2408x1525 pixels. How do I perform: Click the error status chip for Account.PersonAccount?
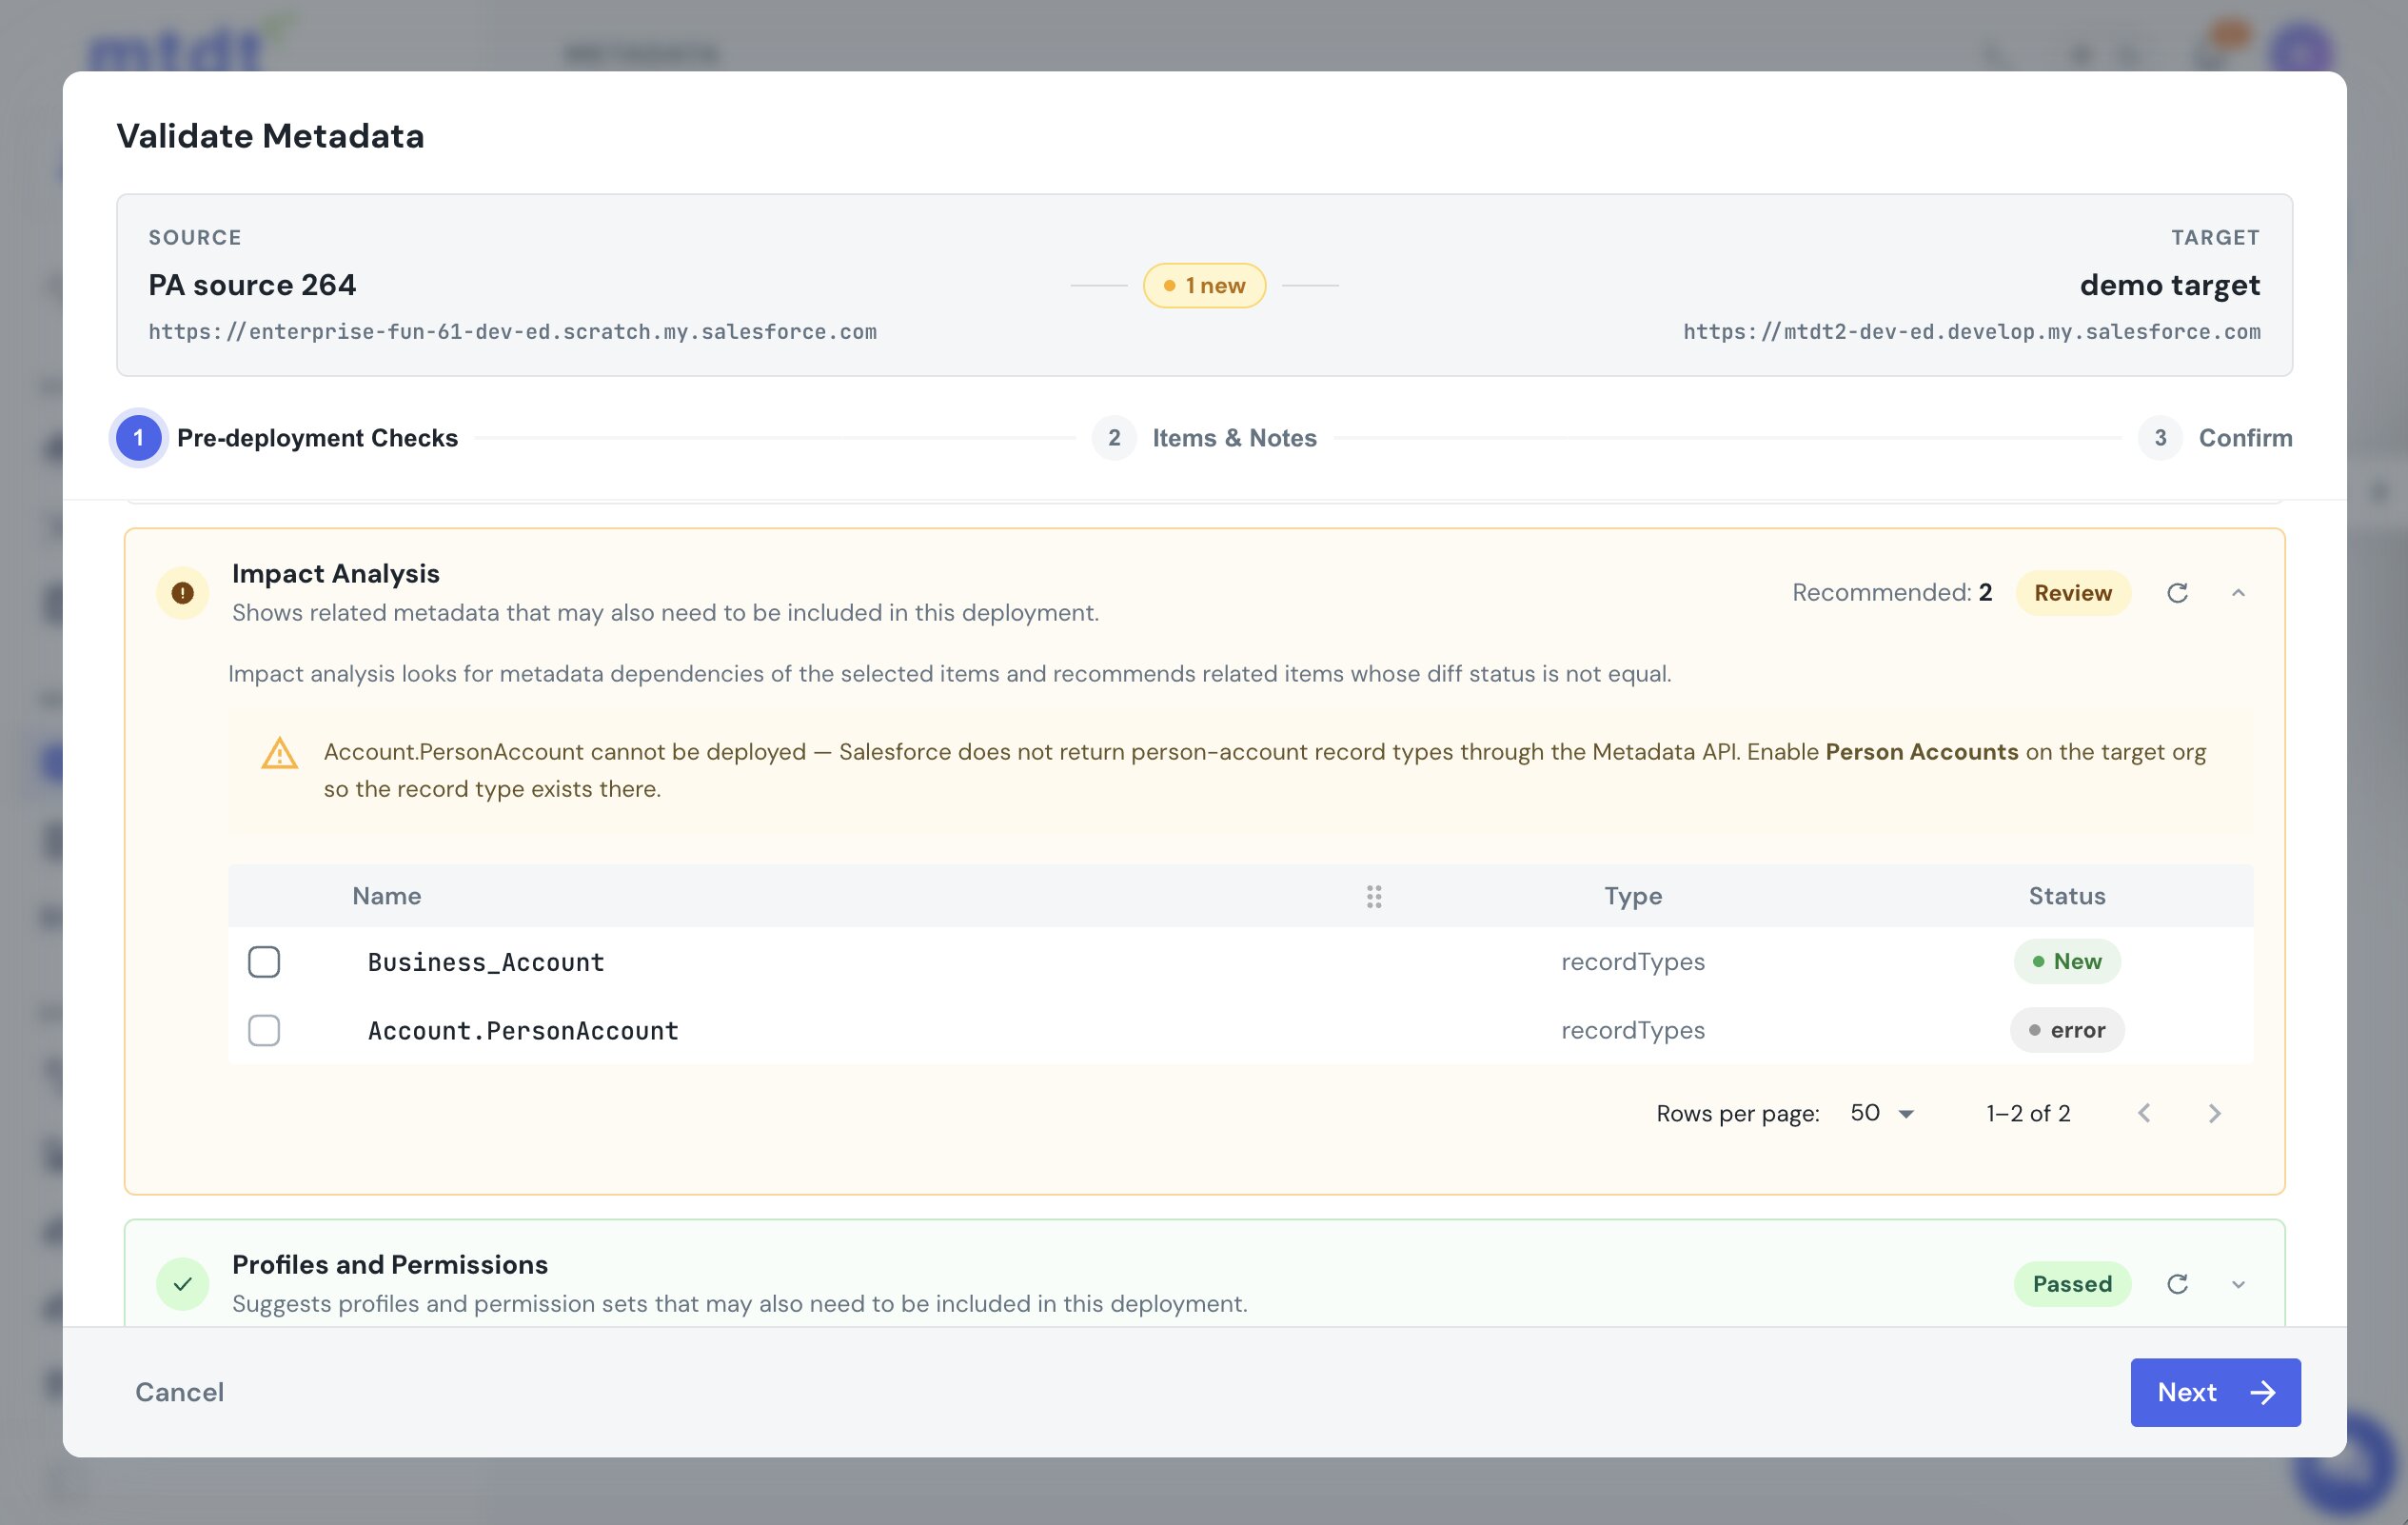pos(2067,1030)
